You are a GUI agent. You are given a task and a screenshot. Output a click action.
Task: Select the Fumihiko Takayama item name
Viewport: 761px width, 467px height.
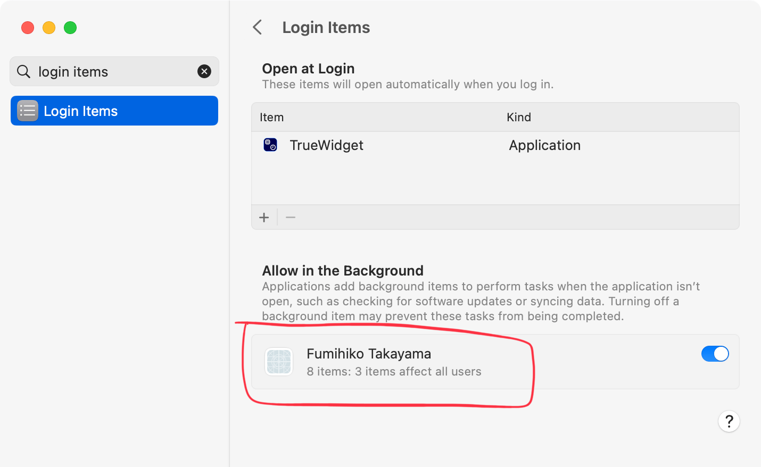click(x=369, y=354)
